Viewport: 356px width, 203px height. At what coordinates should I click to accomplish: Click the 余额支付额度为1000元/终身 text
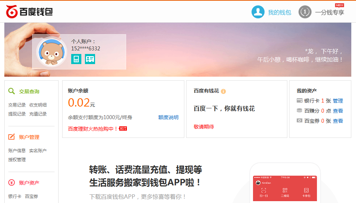(x=100, y=117)
